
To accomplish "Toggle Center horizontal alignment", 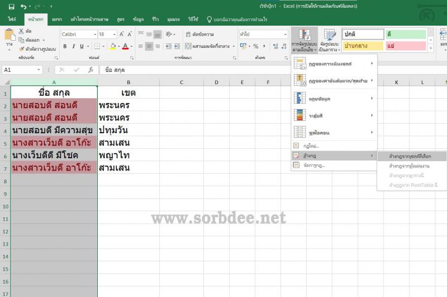I will [149, 46].
